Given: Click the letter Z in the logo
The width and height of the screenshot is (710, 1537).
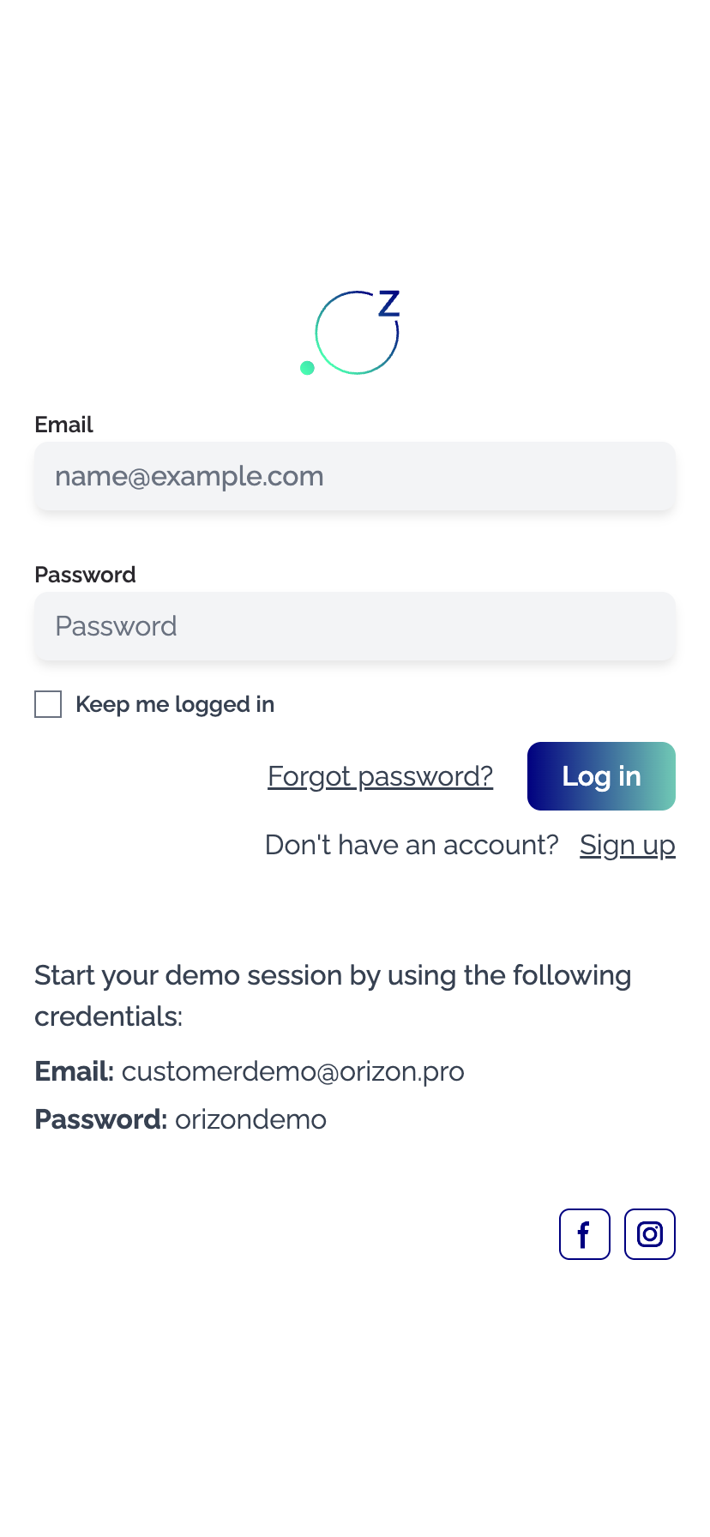Looking at the screenshot, I should point(389,304).
